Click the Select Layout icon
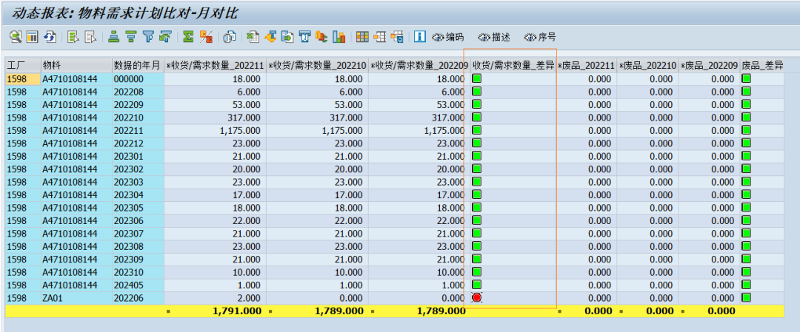 pos(379,37)
